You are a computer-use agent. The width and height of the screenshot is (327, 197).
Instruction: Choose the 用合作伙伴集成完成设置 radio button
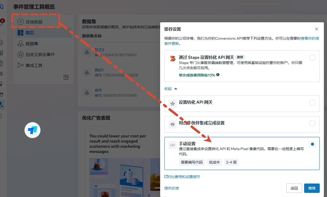[312, 124]
